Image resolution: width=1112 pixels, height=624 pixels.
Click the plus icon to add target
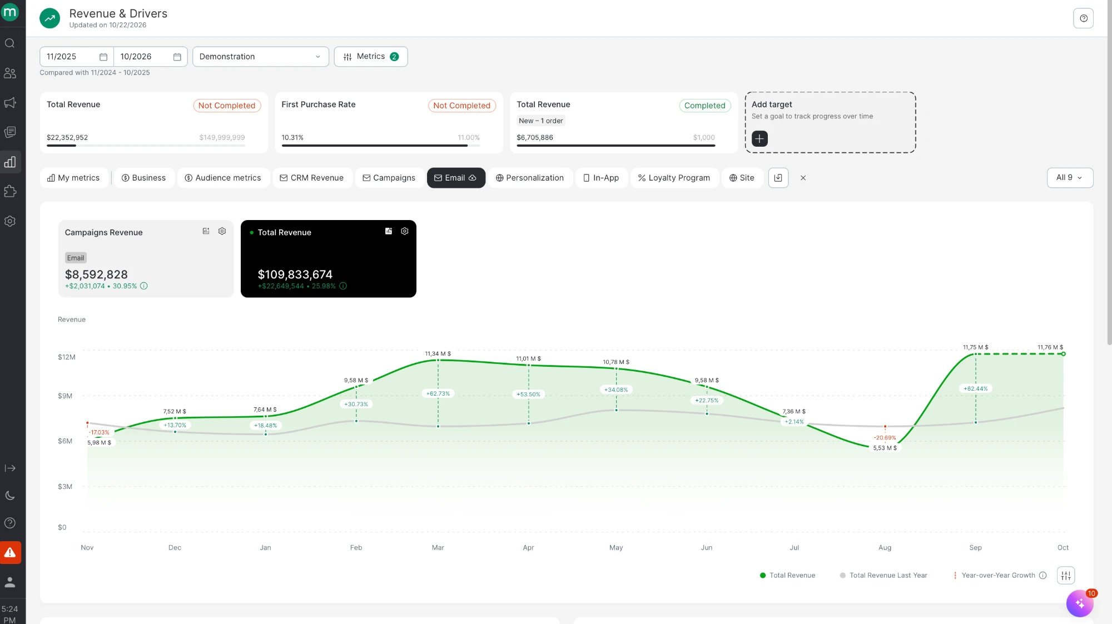759,138
